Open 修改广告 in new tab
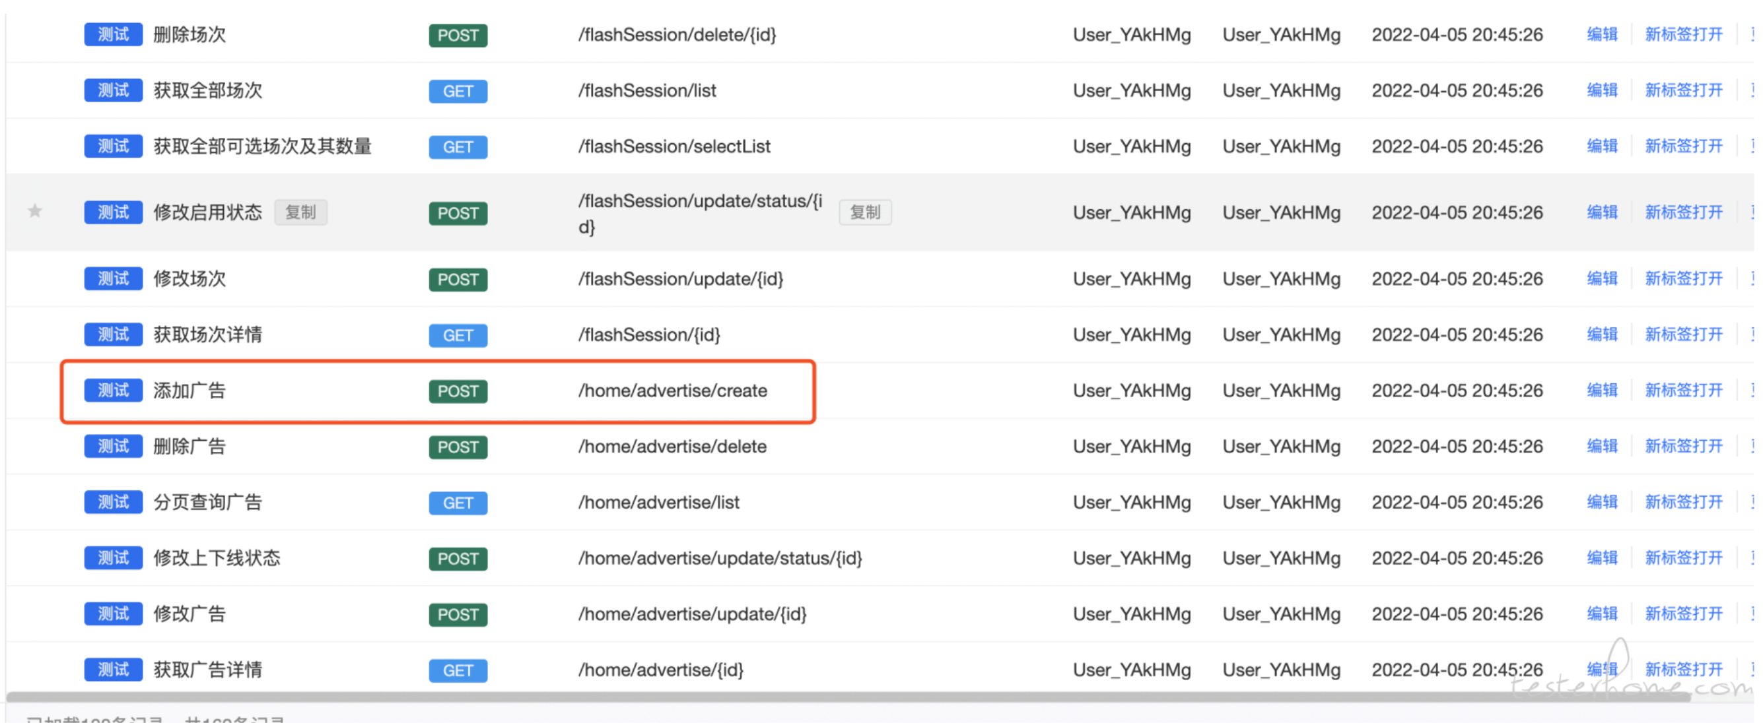The height and width of the screenshot is (727, 1763). point(1684,614)
